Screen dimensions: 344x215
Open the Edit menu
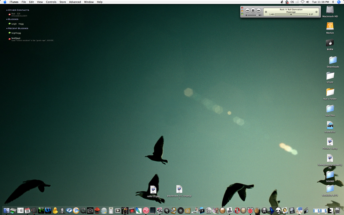point(31,2)
